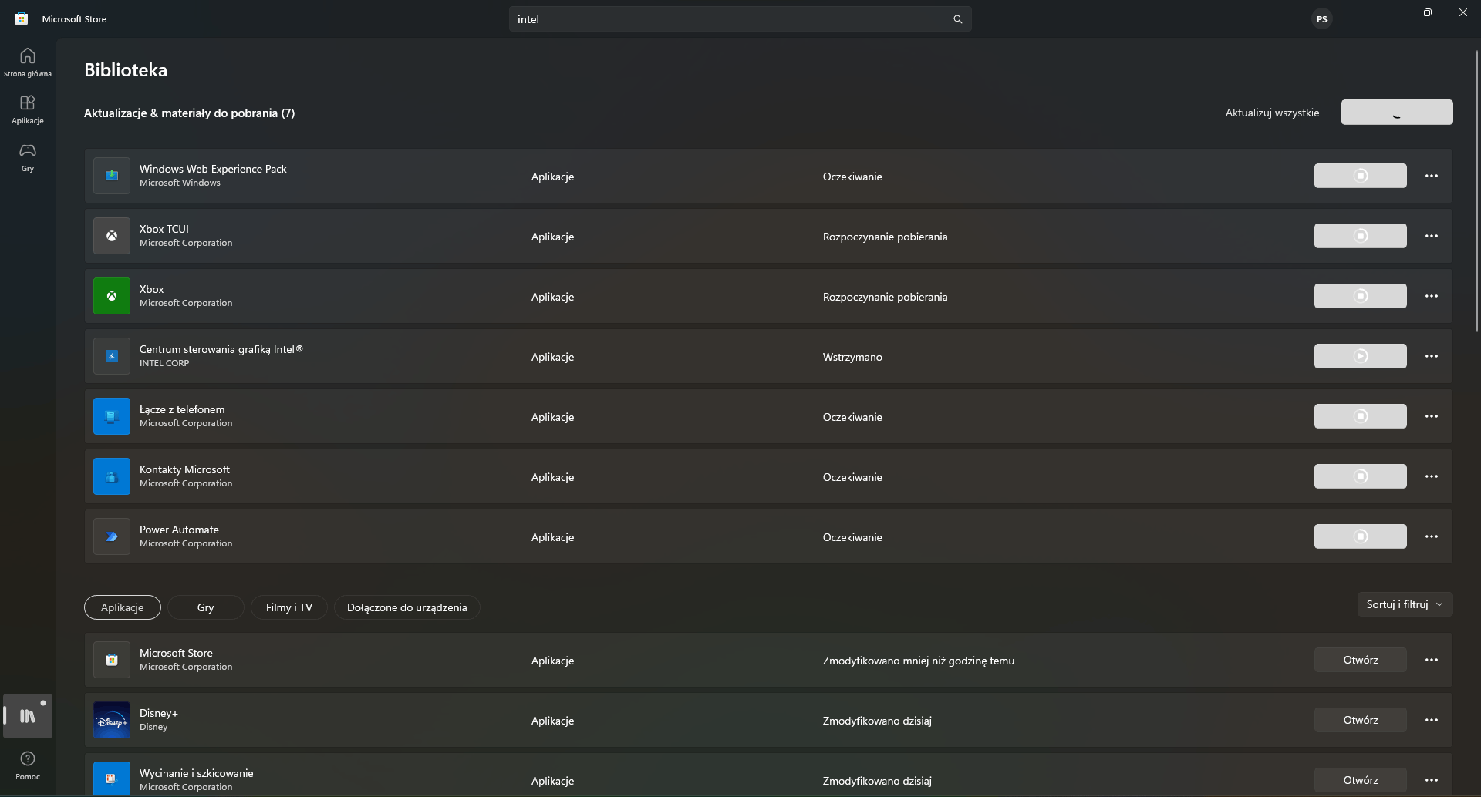Click the Microsoft Store logo icon
The width and height of the screenshot is (1481, 797).
[22, 19]
